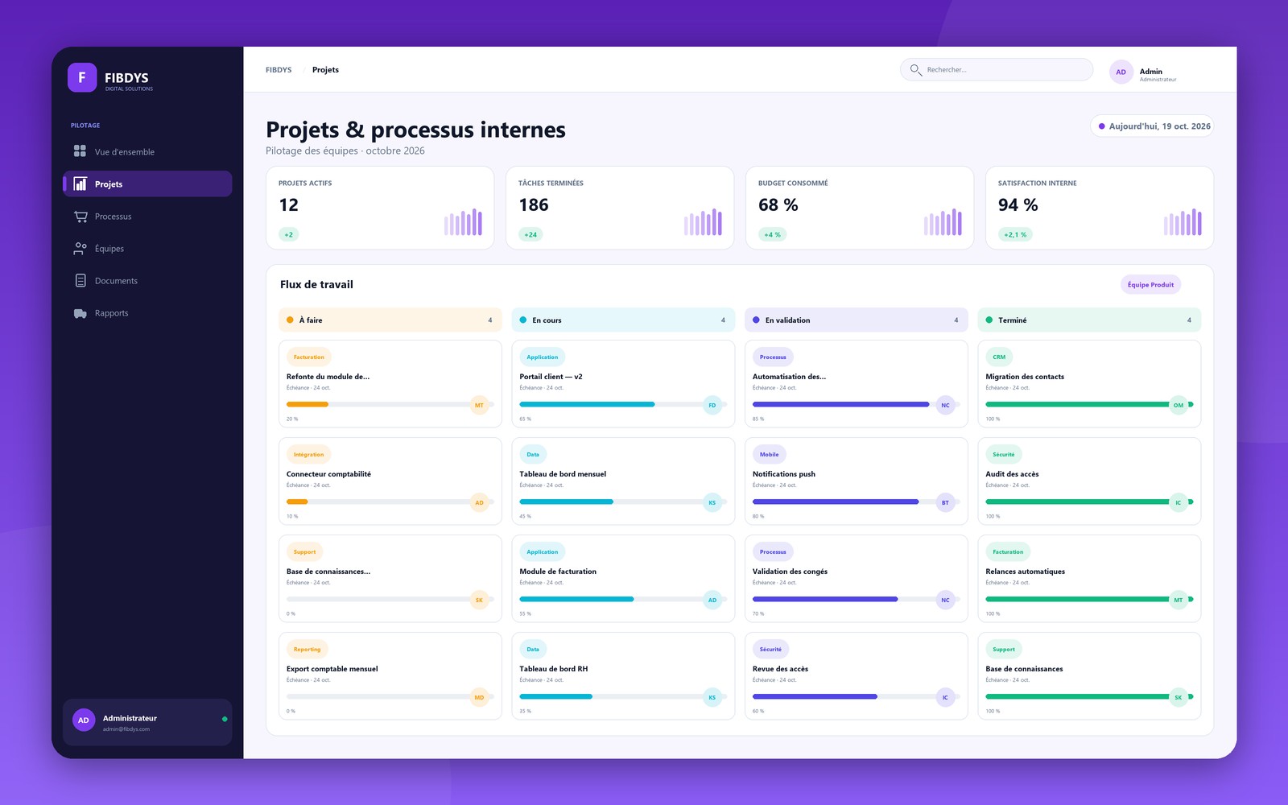Open the Revue des accès card title
Viewport: 1288px width, 805px height.
point(780,669)
